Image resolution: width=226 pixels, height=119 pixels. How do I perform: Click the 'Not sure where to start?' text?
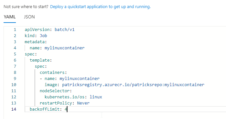tap(26, 7)
